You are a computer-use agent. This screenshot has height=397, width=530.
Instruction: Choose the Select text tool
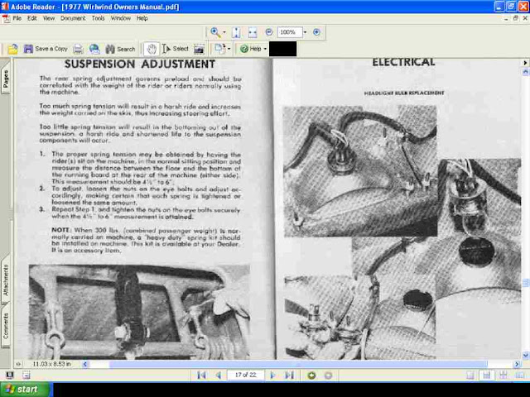point(175,49)
